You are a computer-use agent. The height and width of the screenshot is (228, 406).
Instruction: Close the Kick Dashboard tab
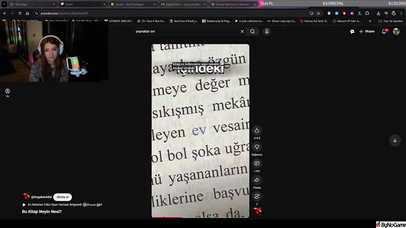pos(154,4)
